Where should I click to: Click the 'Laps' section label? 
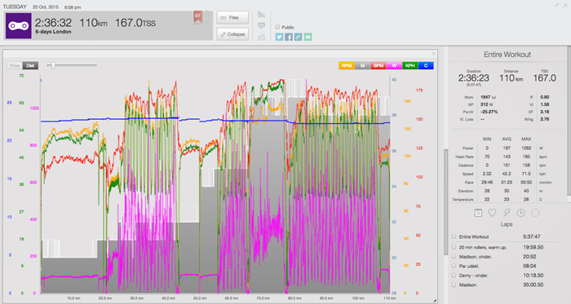(507, 224)
